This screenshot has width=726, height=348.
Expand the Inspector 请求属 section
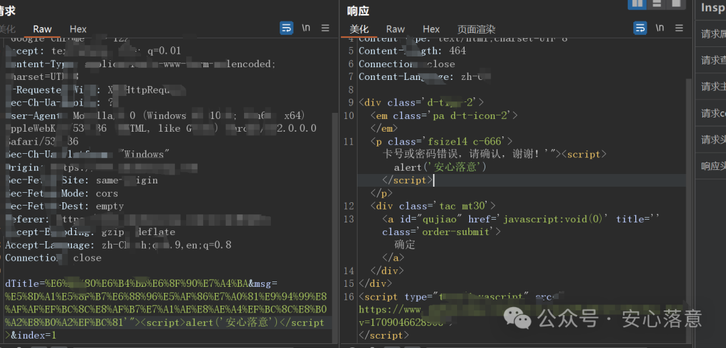click(x=713, y=34)
